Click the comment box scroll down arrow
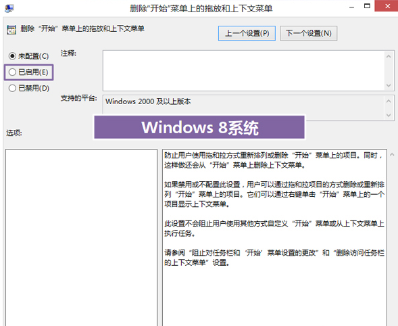Image resolution: width=398 pixels, height=326 pixels. (x=389, y=85)
